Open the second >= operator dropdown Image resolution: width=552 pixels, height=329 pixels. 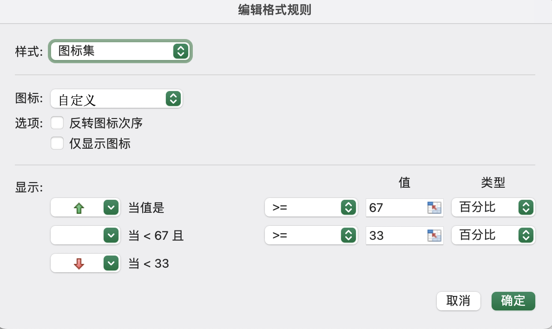pos(311,236)
